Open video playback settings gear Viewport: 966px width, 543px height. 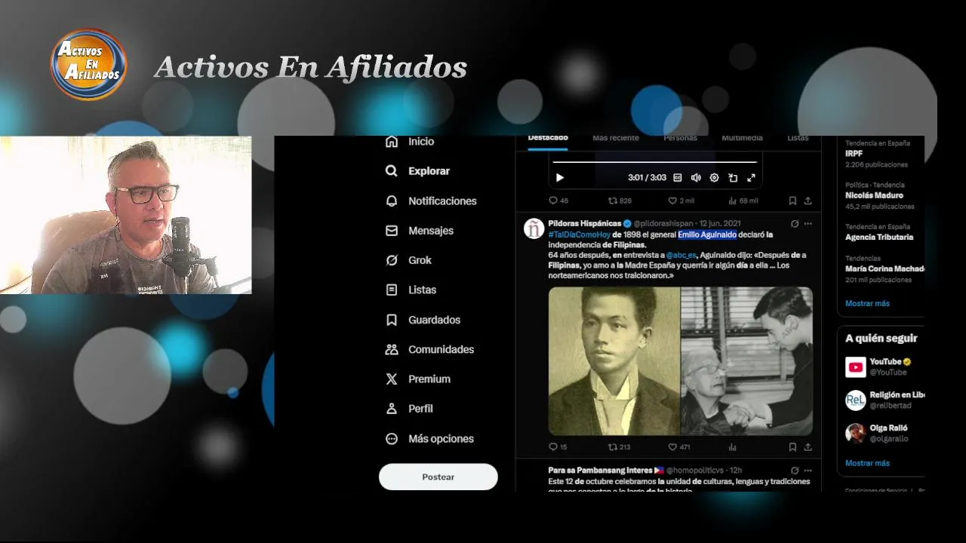[715, 178]
